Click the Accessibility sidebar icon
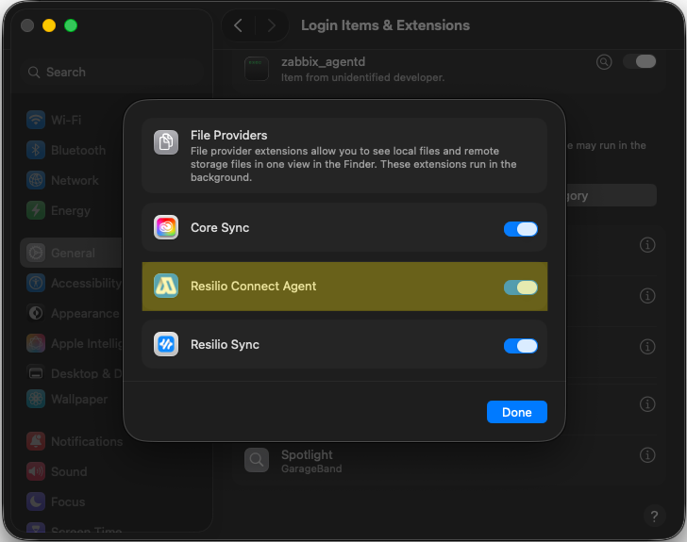The height and width of the screenshot is (542, 687). (x=36, y=284)
